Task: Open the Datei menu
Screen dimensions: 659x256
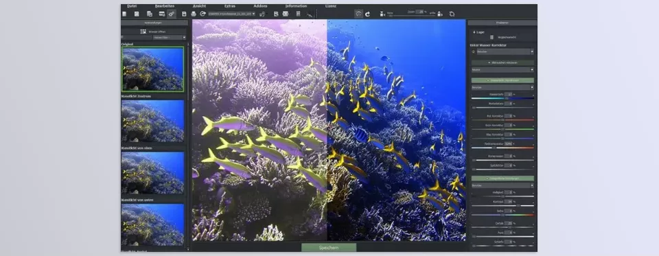Action: pyautogui.click(x=132, y=6)
